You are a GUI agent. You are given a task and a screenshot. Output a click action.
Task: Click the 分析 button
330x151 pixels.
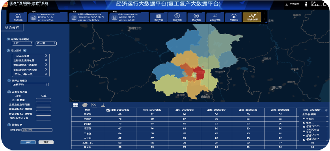point(28,142)
